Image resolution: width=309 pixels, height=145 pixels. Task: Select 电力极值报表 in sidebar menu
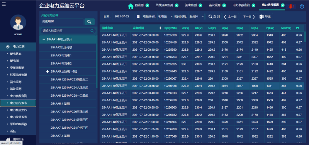click(18, 117)
